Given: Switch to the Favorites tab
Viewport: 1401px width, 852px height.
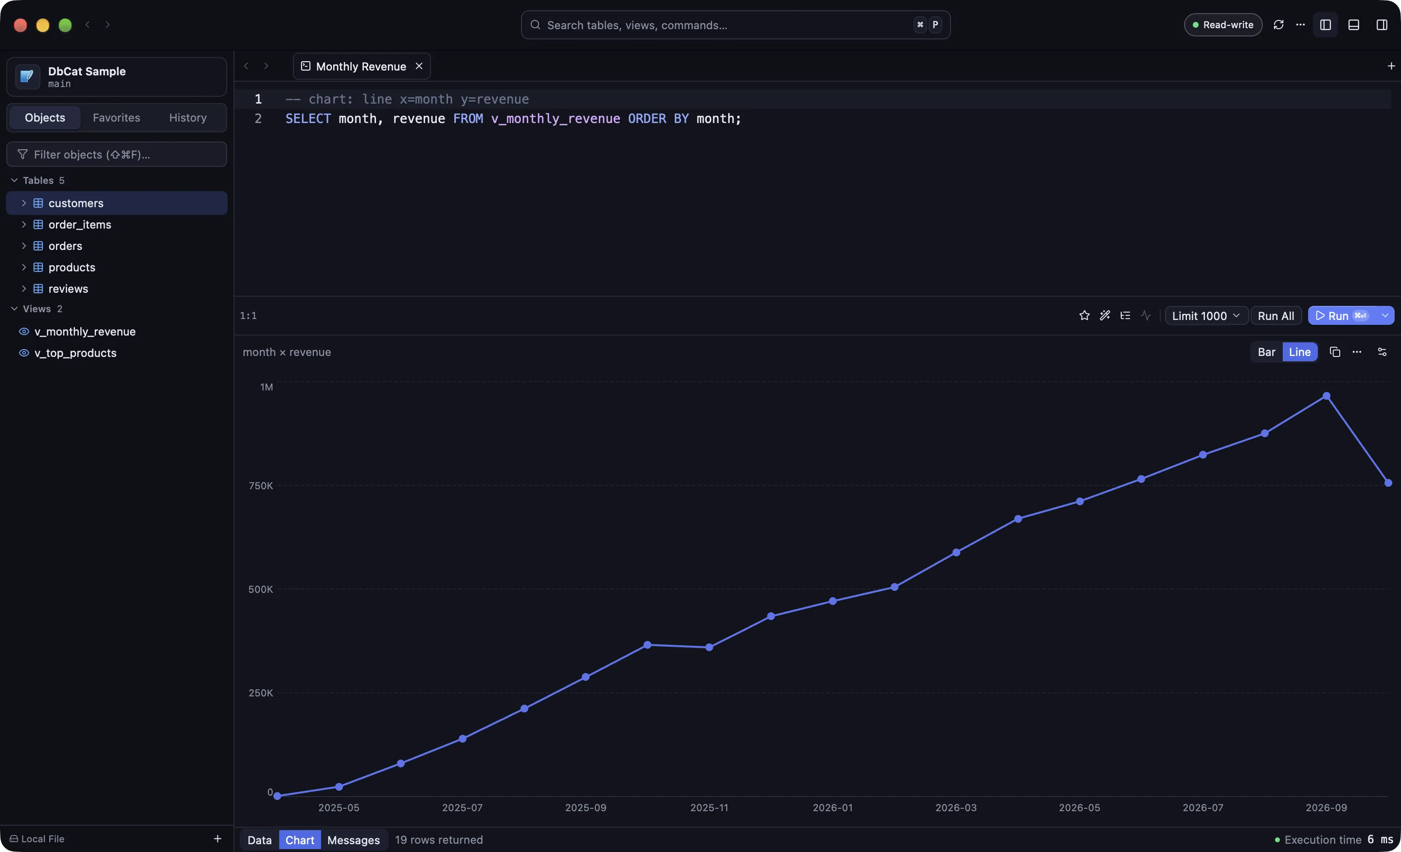Looking at the screenshot, I should (117, 118).
